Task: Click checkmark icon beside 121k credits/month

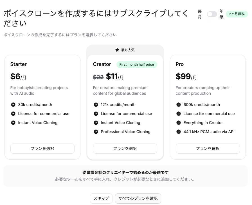Action: [x=96, y=105]
